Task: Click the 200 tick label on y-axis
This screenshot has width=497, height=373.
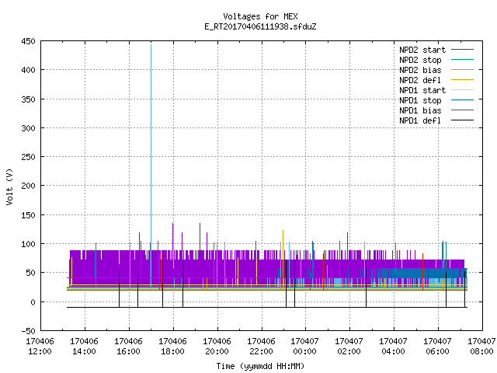Action: coord(28,186)
